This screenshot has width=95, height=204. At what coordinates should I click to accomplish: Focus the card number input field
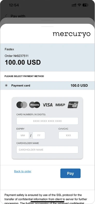pyautogui.click(x=47, y=121)
